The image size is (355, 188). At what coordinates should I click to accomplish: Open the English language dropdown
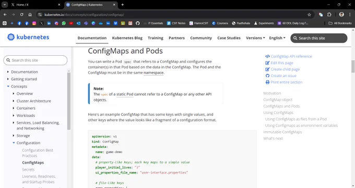[x=277, y=38]
